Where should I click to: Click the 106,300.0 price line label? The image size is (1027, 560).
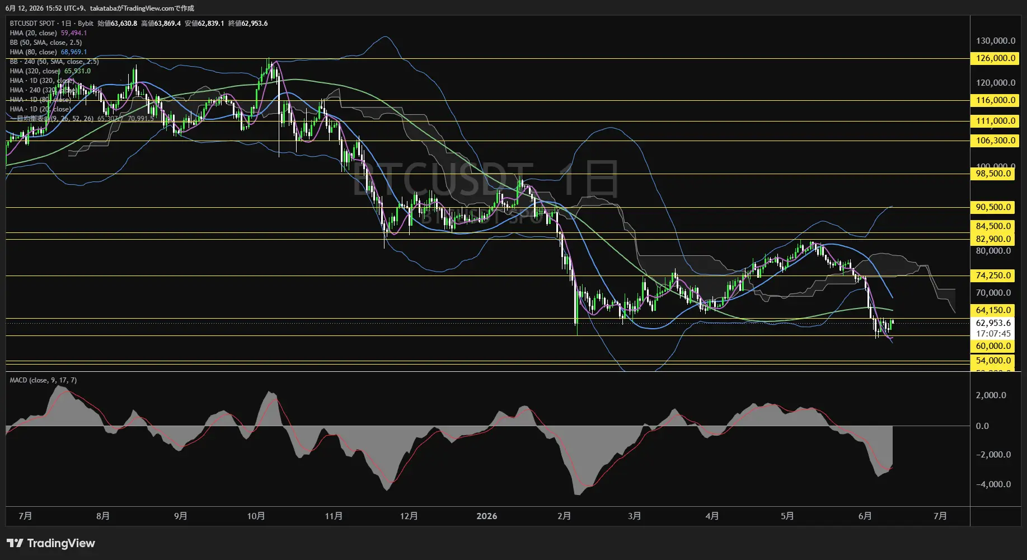(x=995, y=141)
